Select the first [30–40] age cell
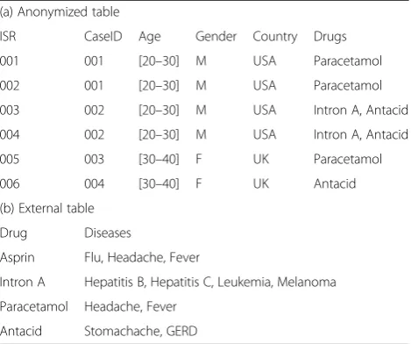Viewport: 411px width, 344px height. (159, 160)
